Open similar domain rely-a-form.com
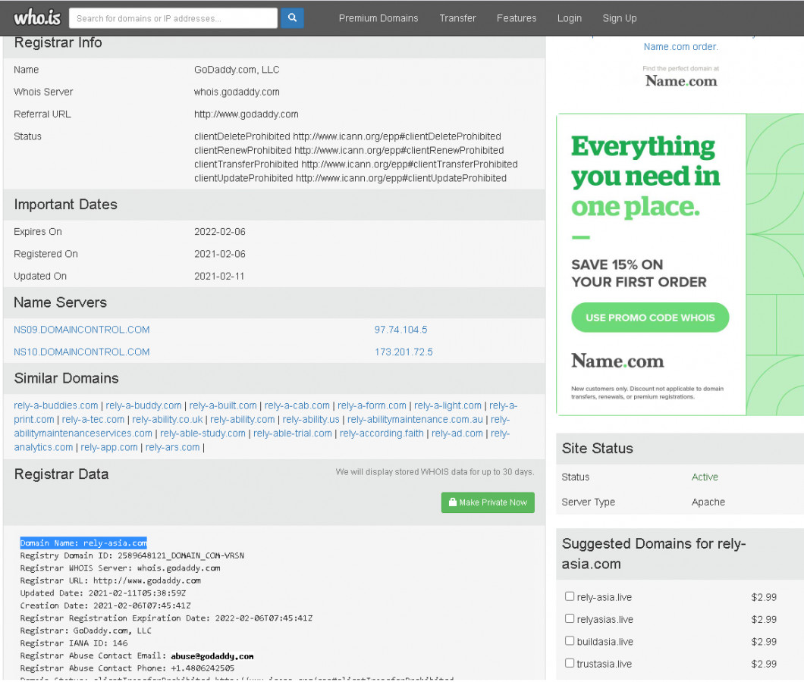The height and width of the screenshot is (682, 804). (x=372, y=405)
